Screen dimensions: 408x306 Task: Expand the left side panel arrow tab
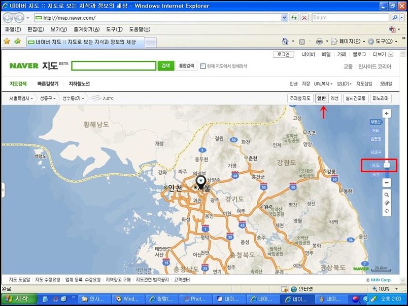3,190
